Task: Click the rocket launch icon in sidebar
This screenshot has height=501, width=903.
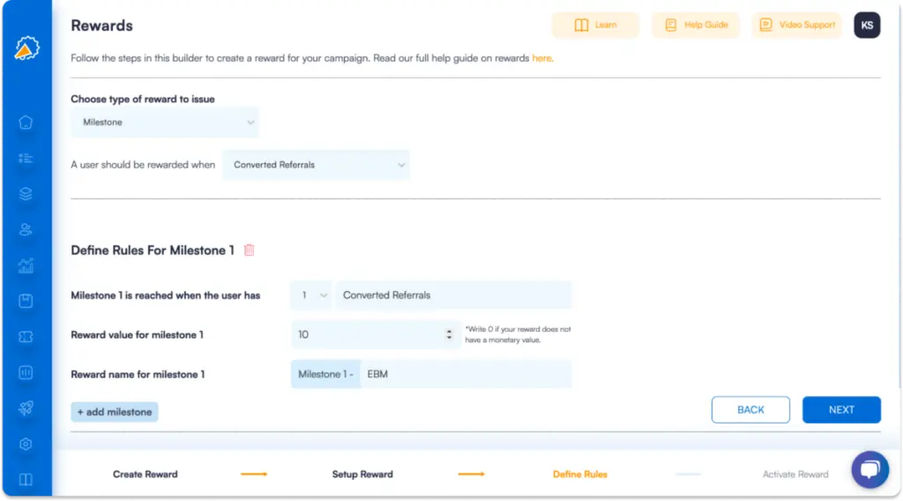Action: coord(26,408)
